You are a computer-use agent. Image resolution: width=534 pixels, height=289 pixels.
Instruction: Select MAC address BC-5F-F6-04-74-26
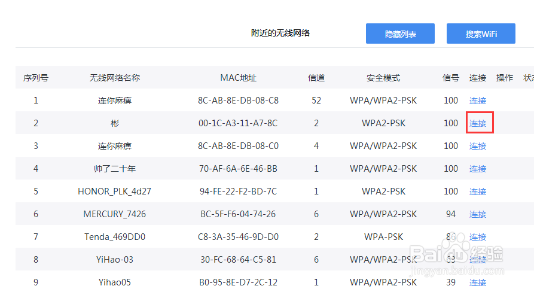click(238, 214)
